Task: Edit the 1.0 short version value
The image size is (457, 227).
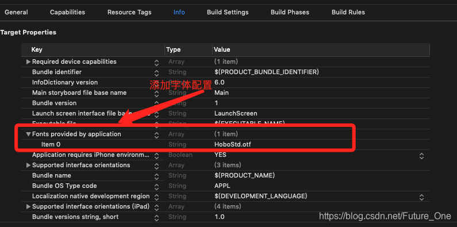Action: click(219, 217)
